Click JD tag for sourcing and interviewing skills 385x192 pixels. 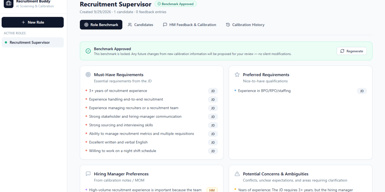tap(213, 125)
